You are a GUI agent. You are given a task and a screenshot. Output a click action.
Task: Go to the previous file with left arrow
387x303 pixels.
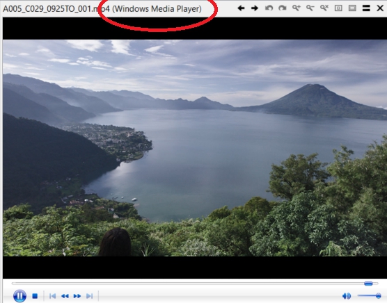241,8
